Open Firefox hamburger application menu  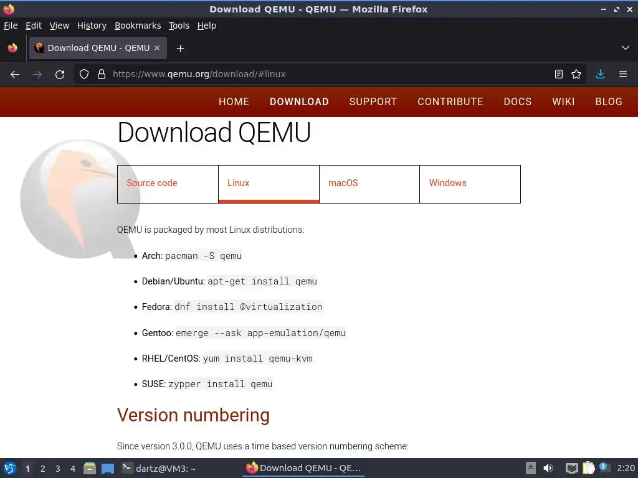tap(623, 75)
